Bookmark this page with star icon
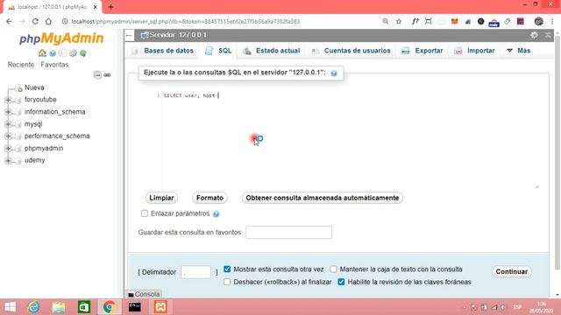This screenshot has width=561, height=315. click(x=399, y=21)
